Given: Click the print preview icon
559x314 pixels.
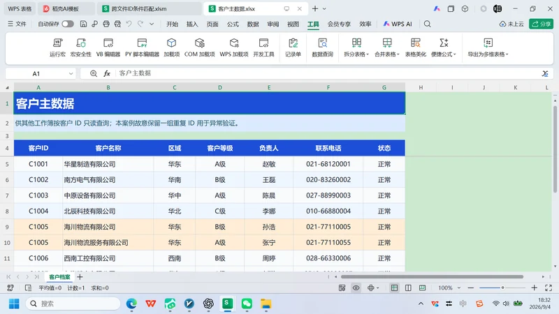Looking at the screenshot, I should [117, 24].
